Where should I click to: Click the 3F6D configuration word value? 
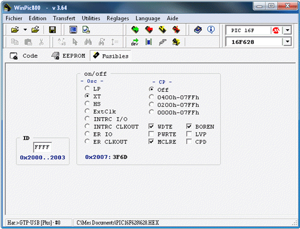pos(120,157)
